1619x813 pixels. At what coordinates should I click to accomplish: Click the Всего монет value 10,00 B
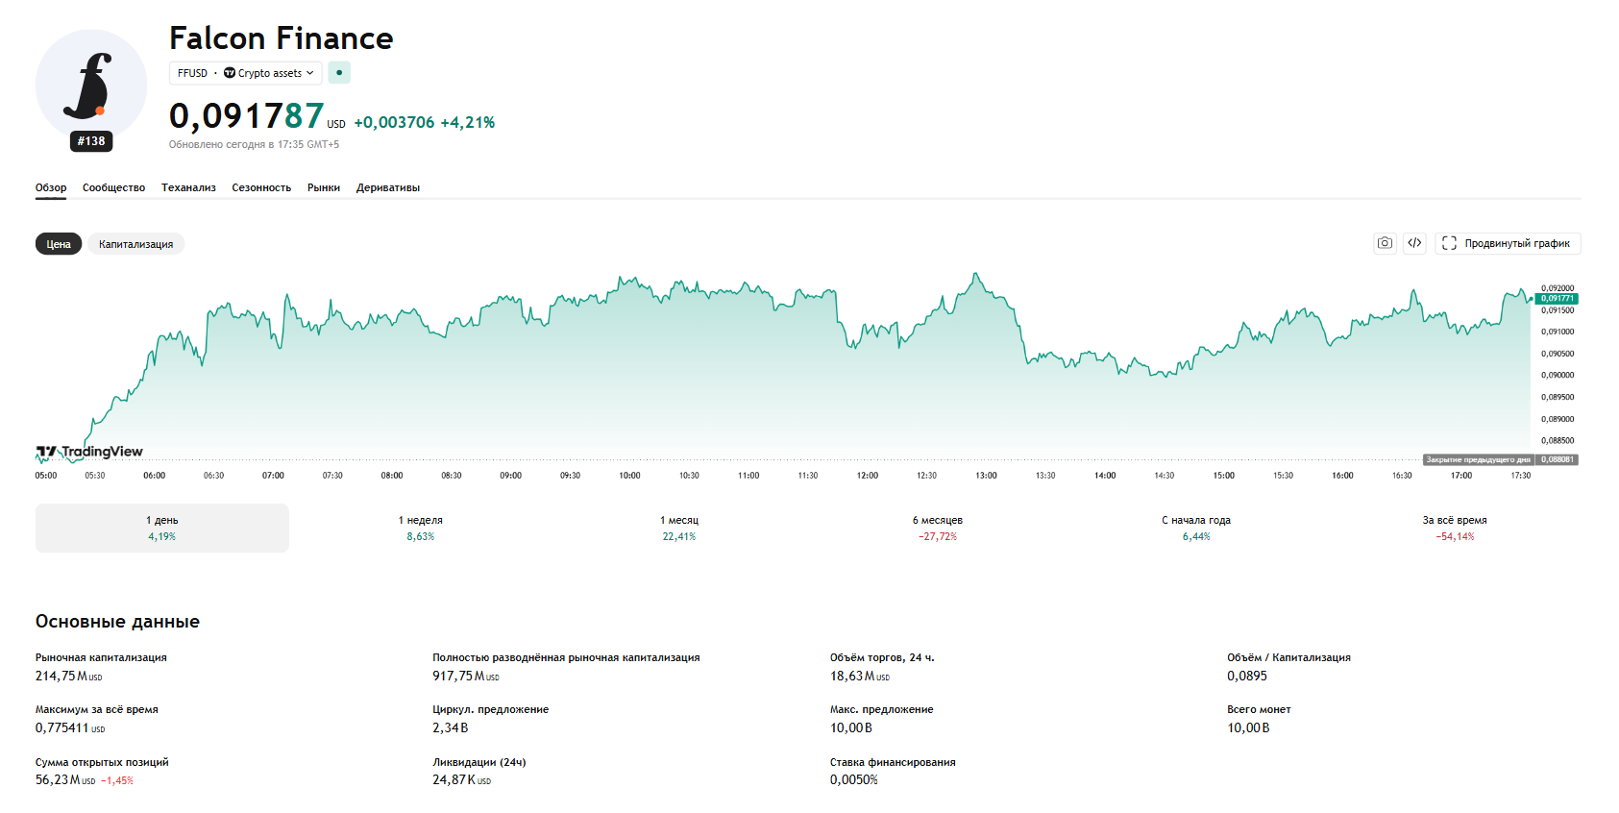(1248, 728)
